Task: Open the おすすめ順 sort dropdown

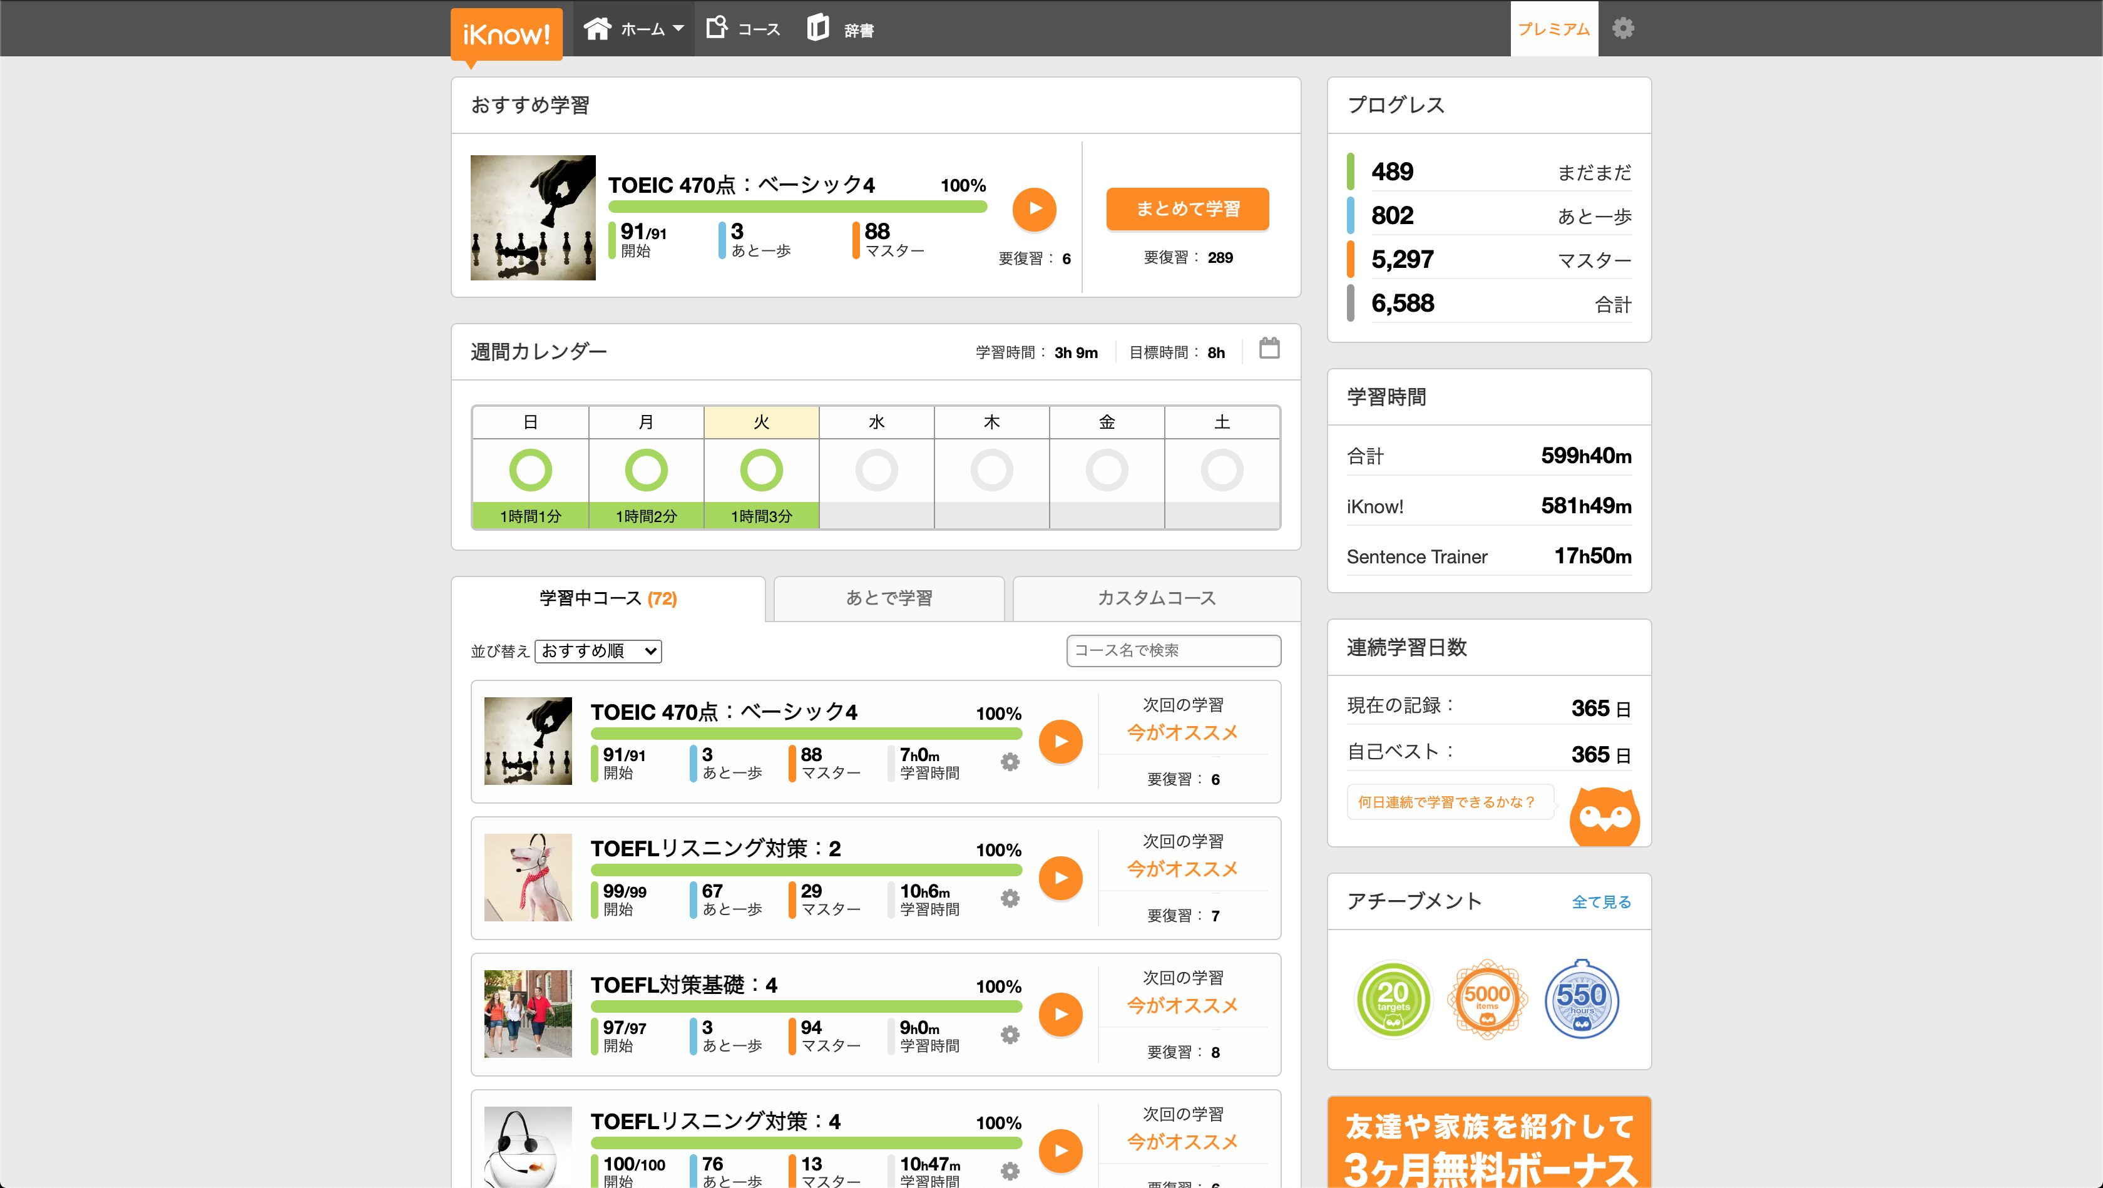Action: pos(598,651)
